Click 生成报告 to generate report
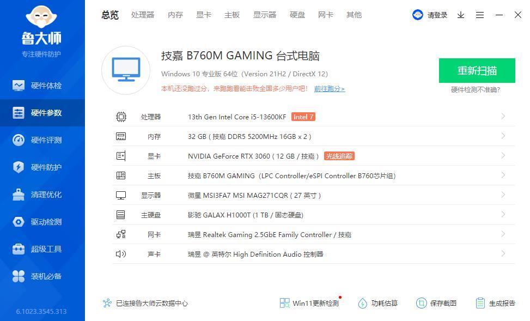Image resolution: width=530 pixels, height=321 pixels. (x=495, y=303)
